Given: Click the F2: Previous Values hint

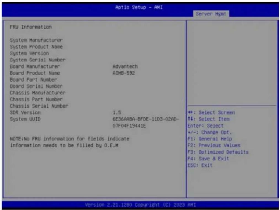Looking at the screenshot, I should (214, 145).
